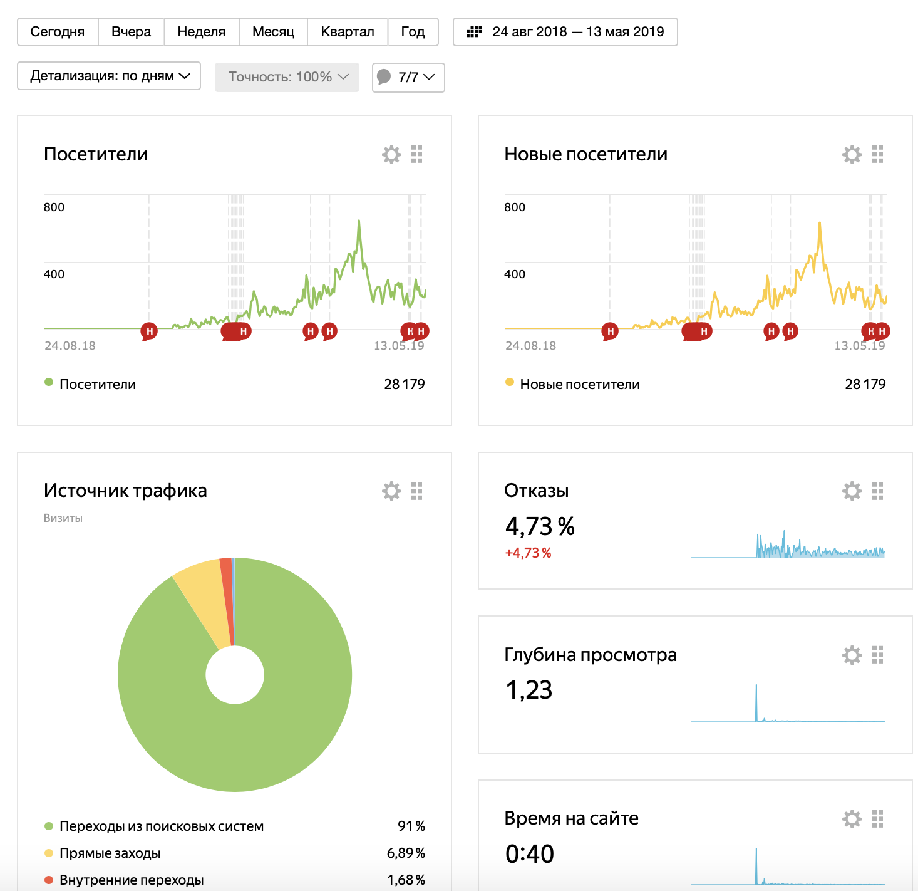Switch to the Квартал period
This screenshot has height=891, width=918.
click(x=348, y=32)
